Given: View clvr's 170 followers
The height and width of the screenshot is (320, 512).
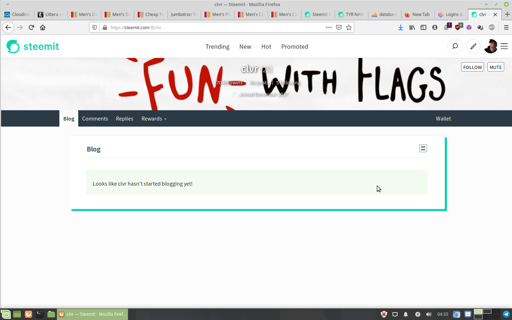Looking at the screenshot, I should pos(229,82).
